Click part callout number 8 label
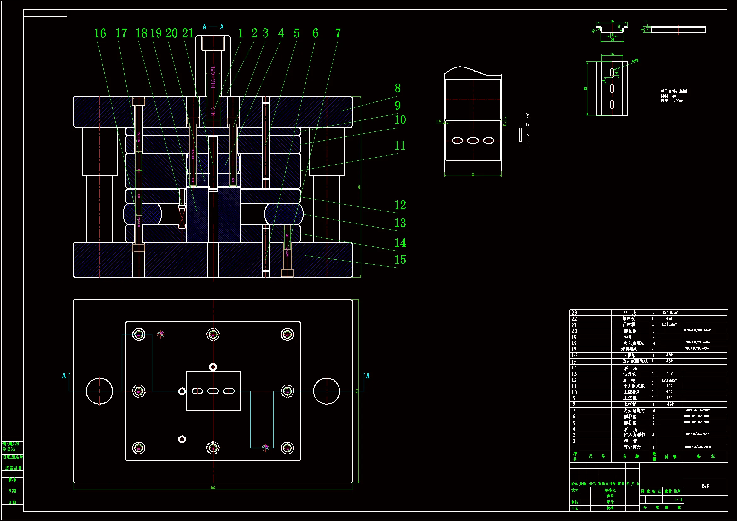Viewport: 737px width, 521px height. (x=398, y=88)
